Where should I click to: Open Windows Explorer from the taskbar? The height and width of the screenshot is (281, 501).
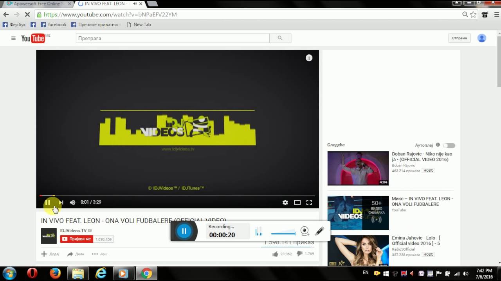(78, 274)
